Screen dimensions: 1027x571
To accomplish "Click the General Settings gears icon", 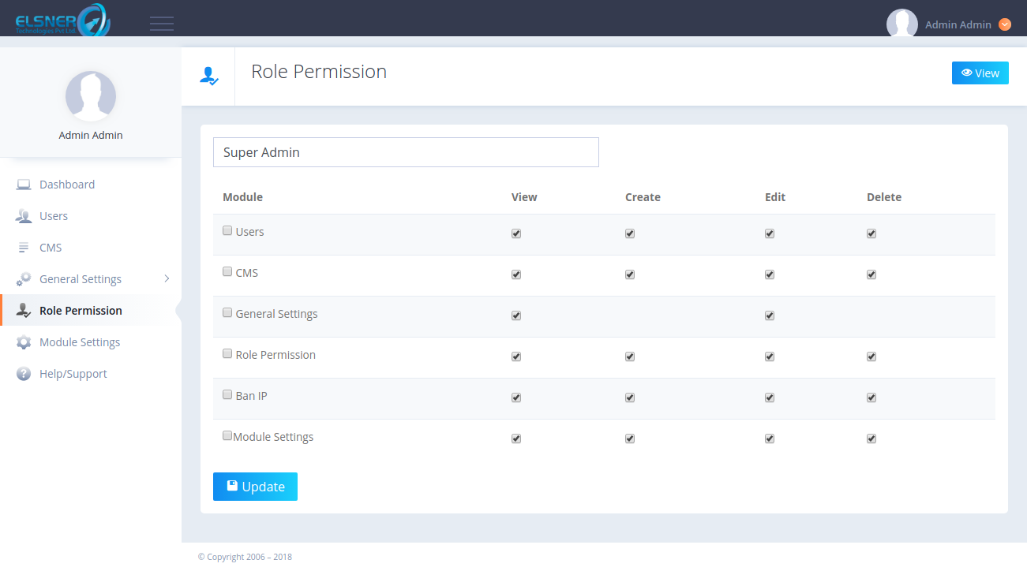I will [x=24, y=279].
